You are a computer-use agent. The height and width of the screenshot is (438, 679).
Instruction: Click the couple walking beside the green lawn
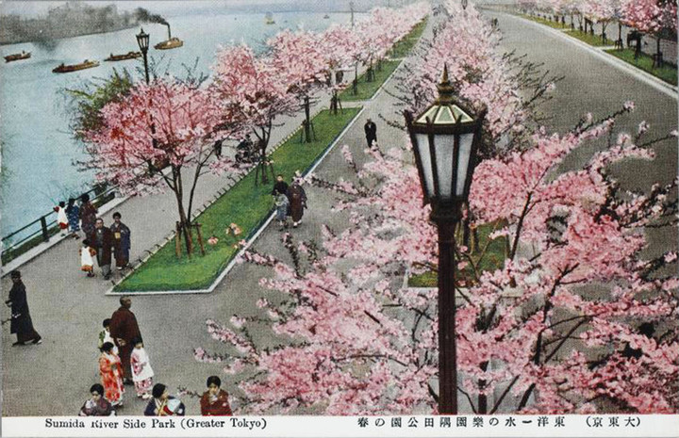click(x=290, y=202)
